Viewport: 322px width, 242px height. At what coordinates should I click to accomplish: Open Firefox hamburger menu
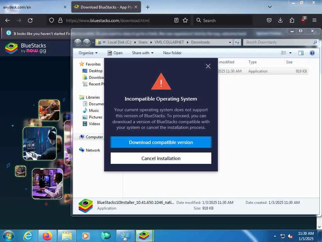[x=314, y=20]
